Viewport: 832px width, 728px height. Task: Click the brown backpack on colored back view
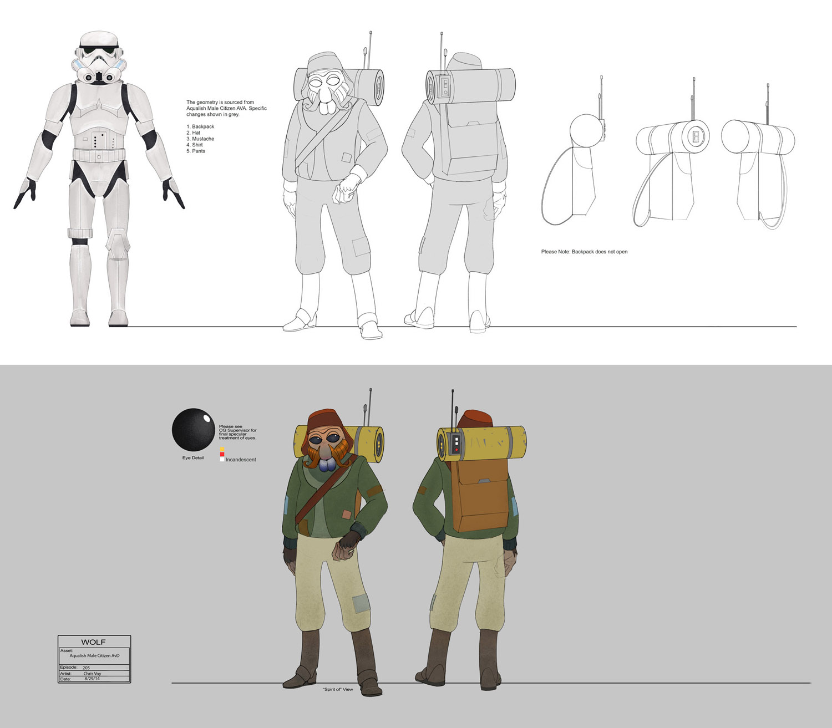tap(481, 495)
